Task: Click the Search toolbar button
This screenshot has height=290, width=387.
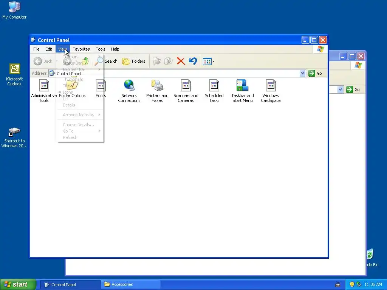Action: click(x=106, y=61)
